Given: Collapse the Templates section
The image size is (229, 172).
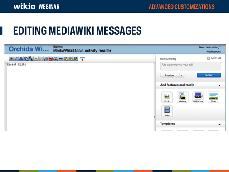Looking at the screenshot, I should pos(219,124).
